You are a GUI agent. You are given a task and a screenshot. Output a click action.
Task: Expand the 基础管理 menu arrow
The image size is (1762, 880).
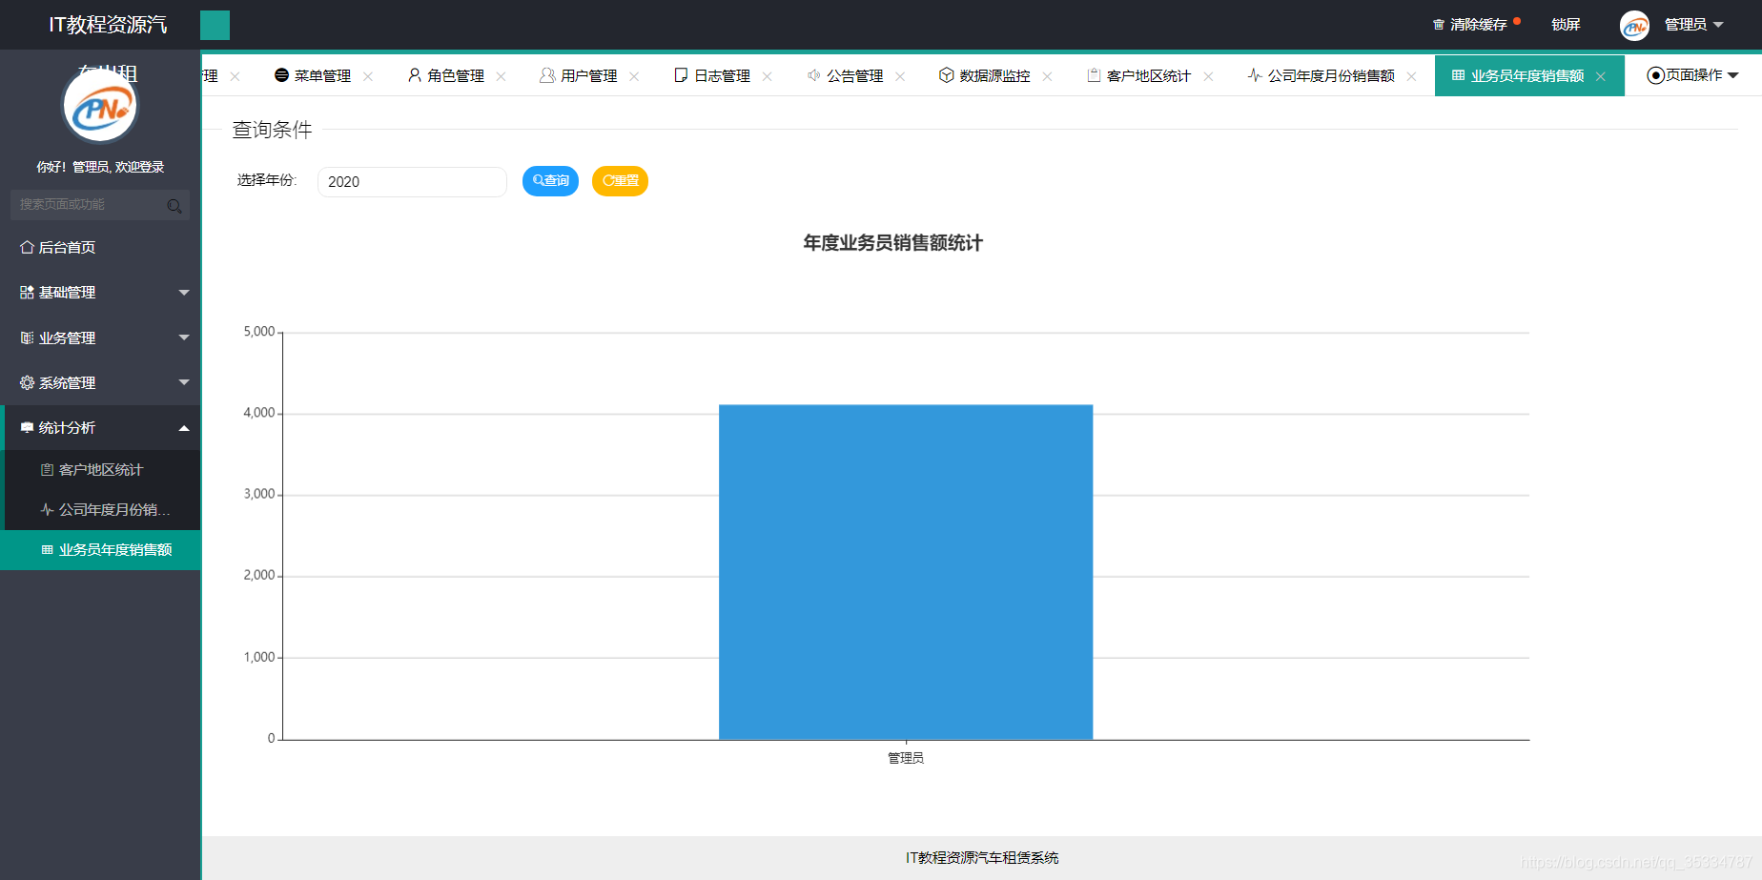pos(184,293)
